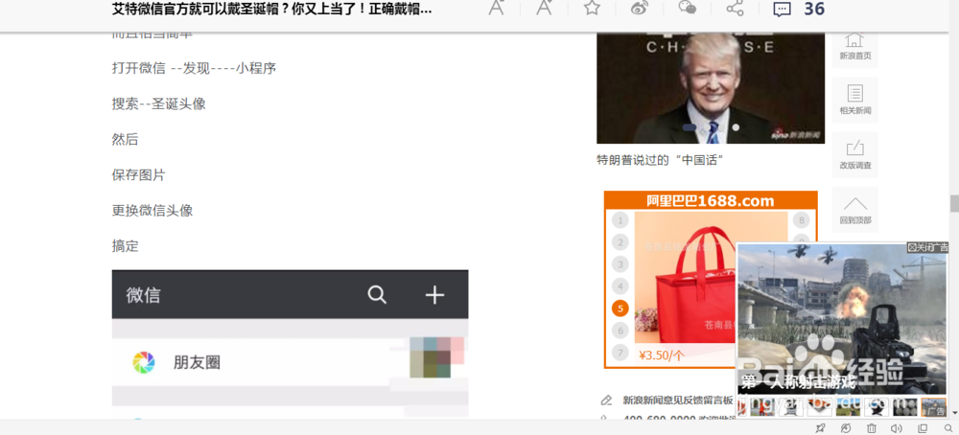959x435 pixels.
Task: Share the article to WeChat
Action: pos(688,8)
